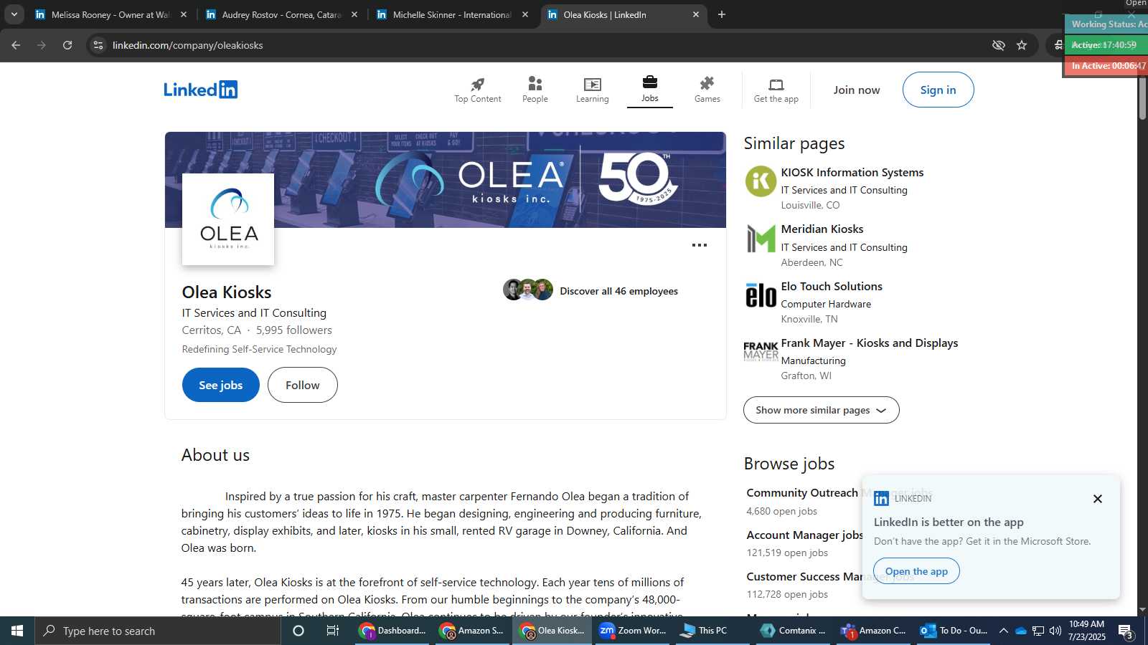The width and height of the screenshot is (1148, 645).
Task: Click the crossed-eye tracking protection icon
Action: pos(998,45)
